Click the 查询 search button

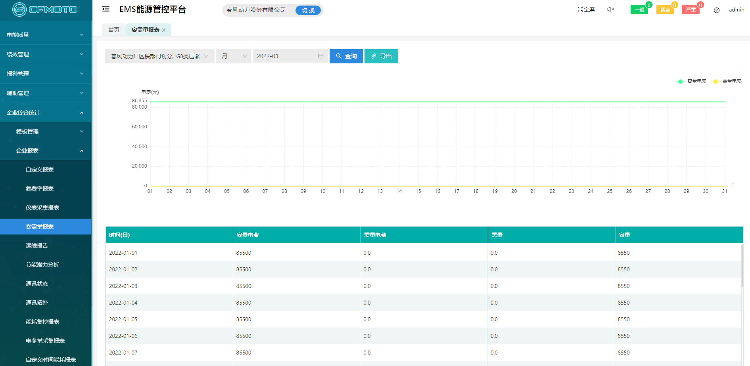[x=346, y=56]
